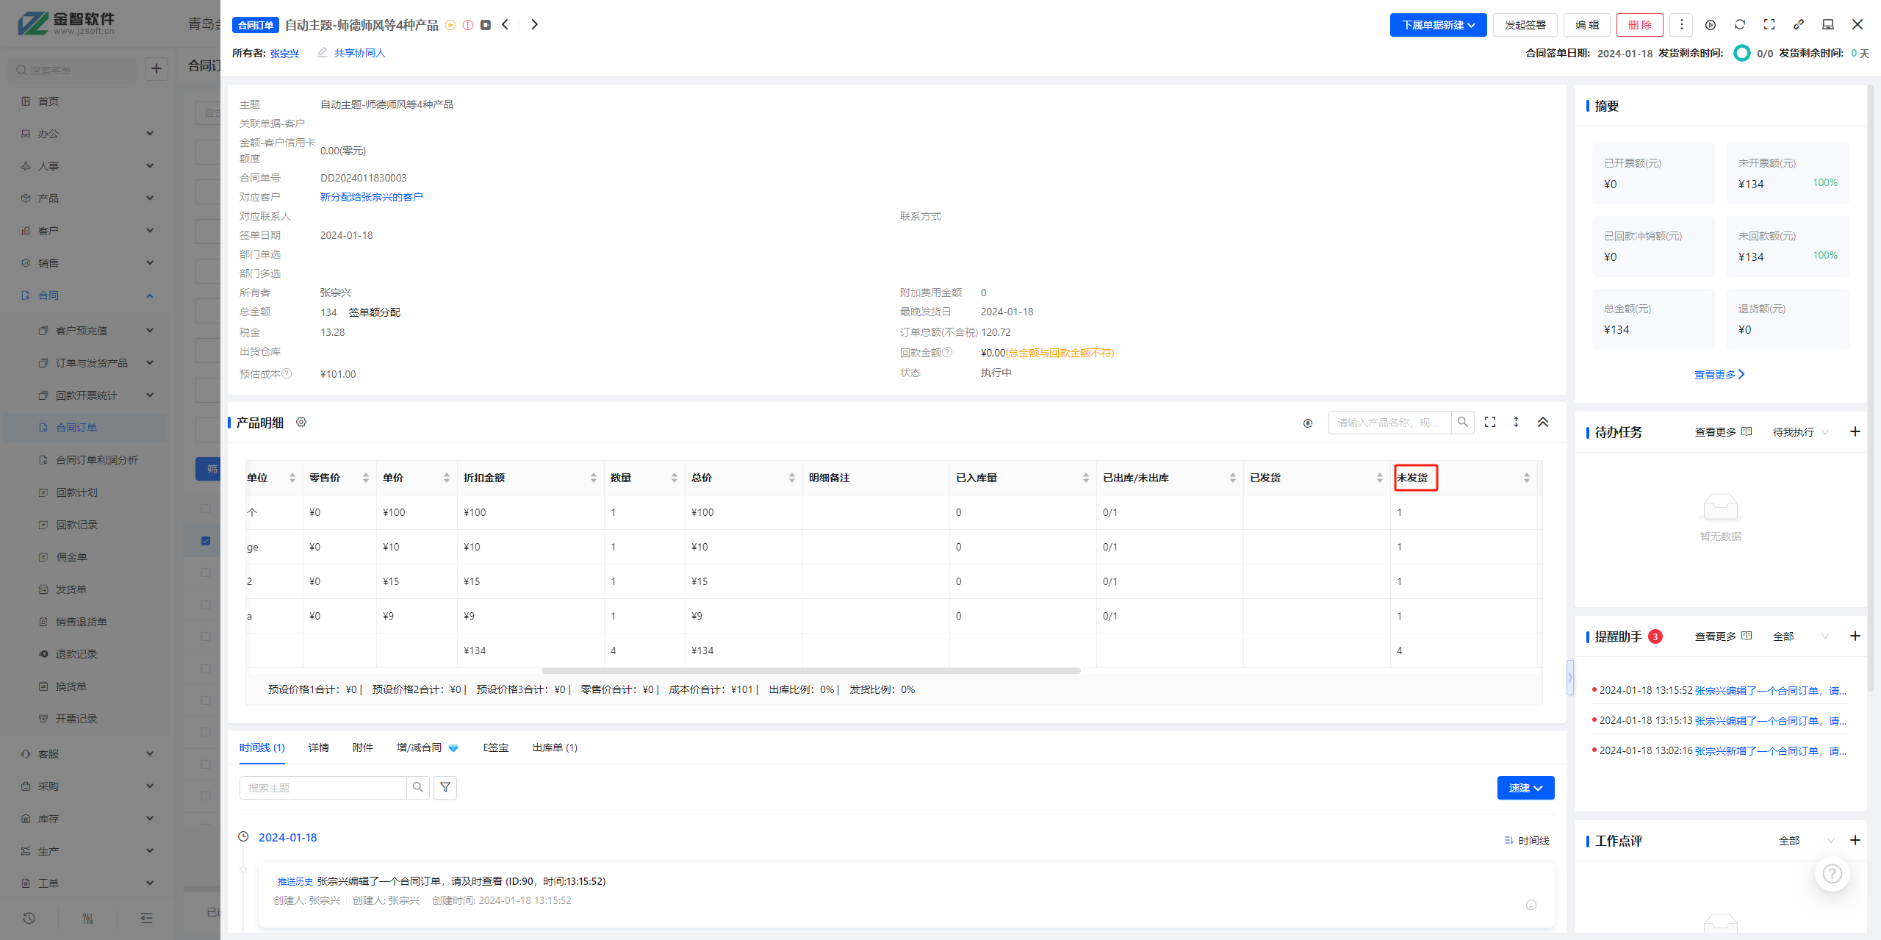Go to next contract order record
This screenshot has height=940, width=1881.
pyautogui.click(x=534, y=25)
